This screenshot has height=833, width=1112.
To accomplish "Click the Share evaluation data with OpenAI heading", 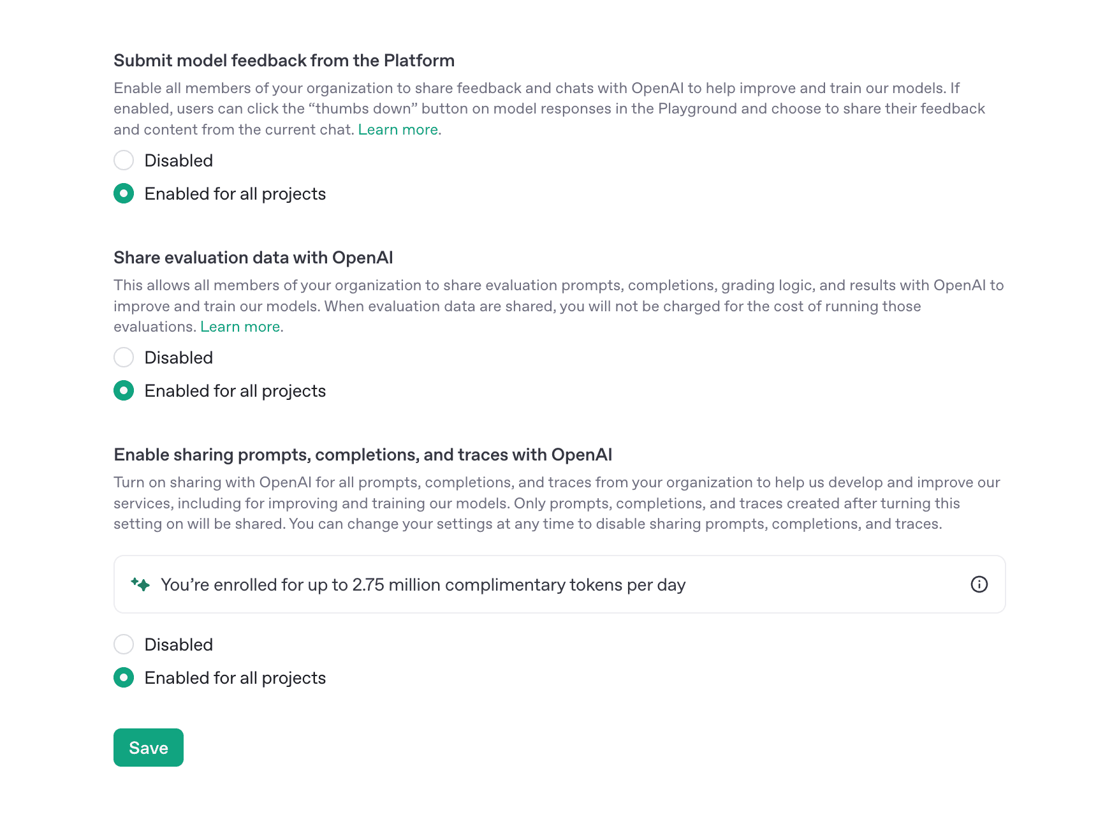I will (253, 258).
